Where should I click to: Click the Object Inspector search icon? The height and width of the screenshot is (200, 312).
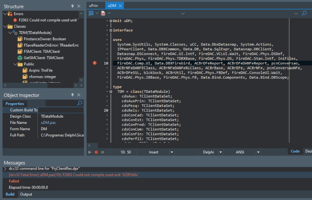[x=79, y=103]
